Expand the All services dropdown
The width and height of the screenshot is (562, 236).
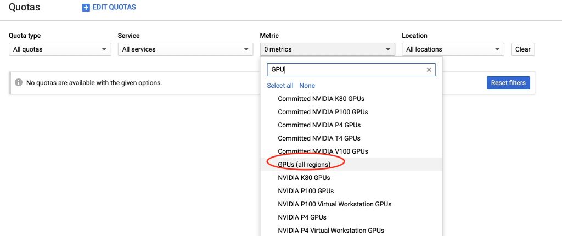(184, 49)
